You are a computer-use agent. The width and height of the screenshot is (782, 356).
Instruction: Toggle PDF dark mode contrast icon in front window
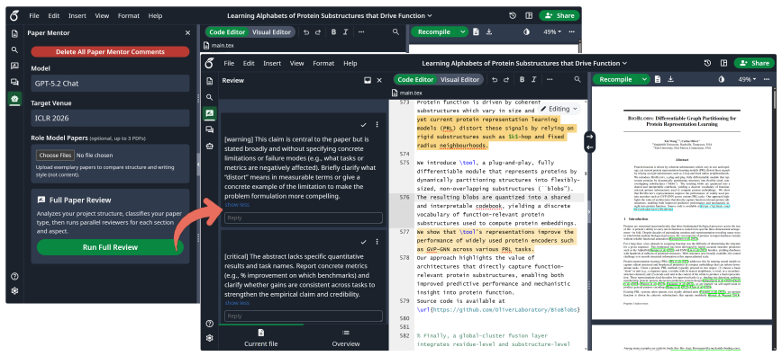(x=721, y=80)
